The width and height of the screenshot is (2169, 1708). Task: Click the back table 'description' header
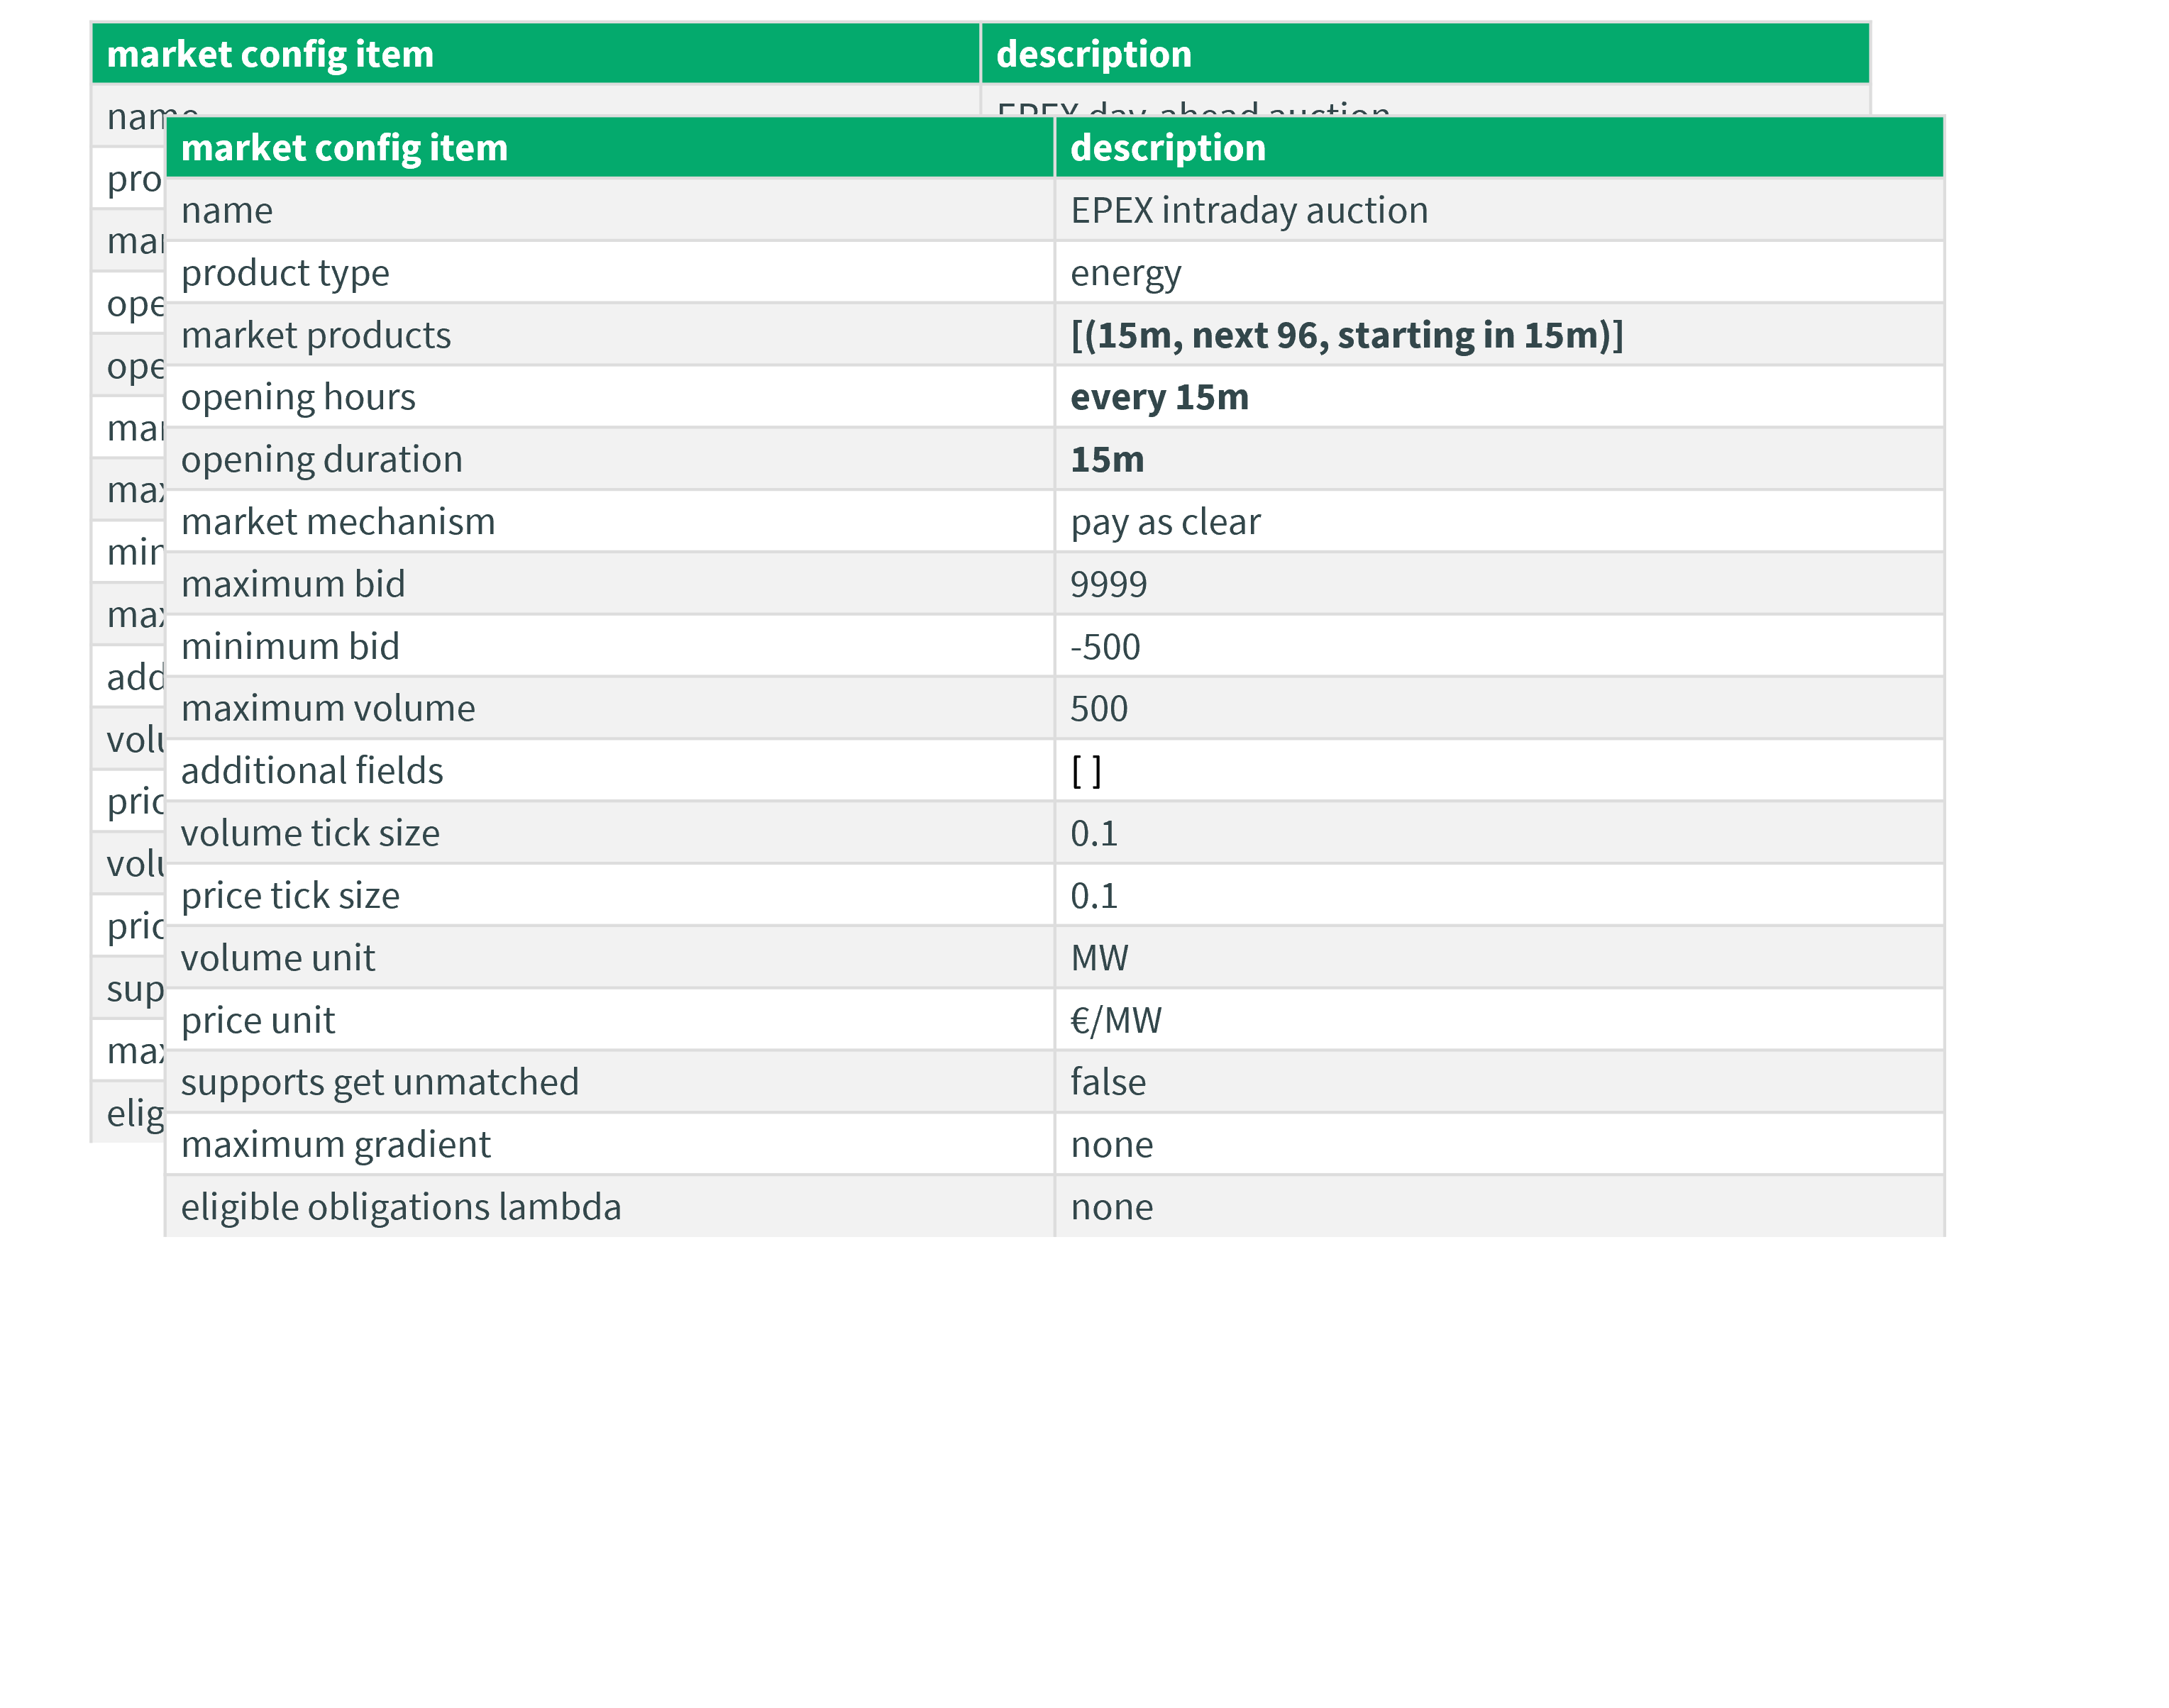(1093, 54)
